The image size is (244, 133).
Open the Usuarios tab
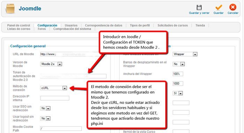(x=71, y=25)
